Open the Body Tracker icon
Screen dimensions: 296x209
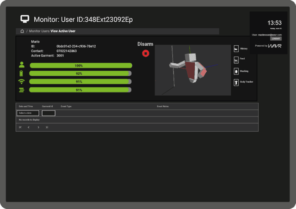click(236, 82)
